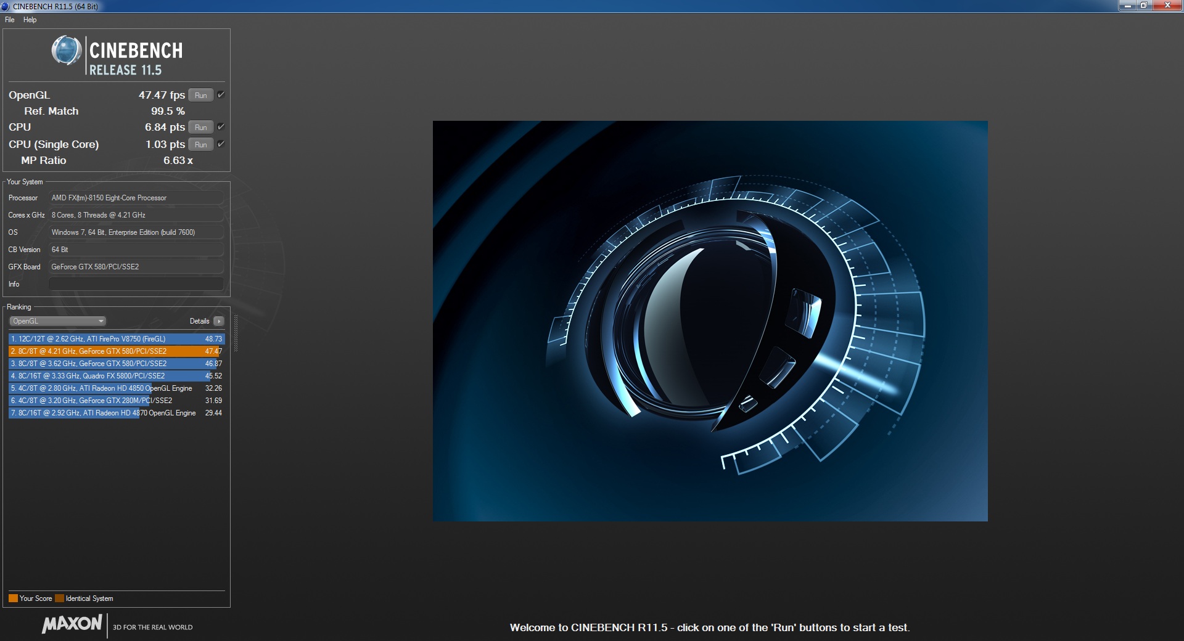Click the Cinebench title bar app icon
The height and width of the screenshot is (641, 1184).
tap(6, 6)
